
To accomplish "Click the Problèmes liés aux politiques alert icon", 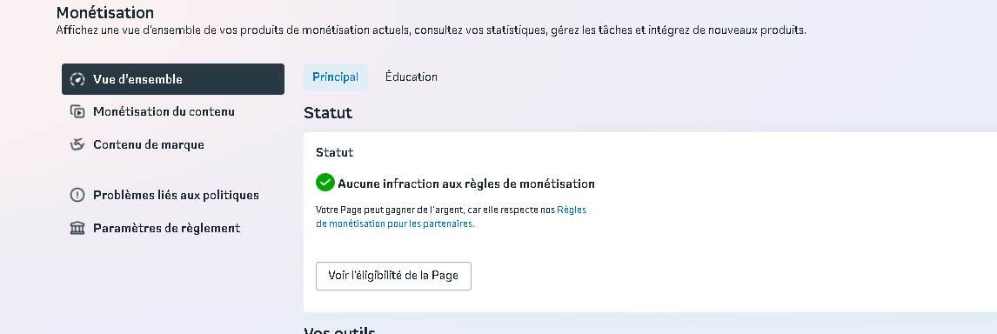I will click(x=77, y=196).
